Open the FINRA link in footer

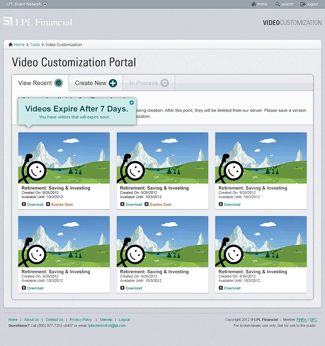(x=301, y=320)
